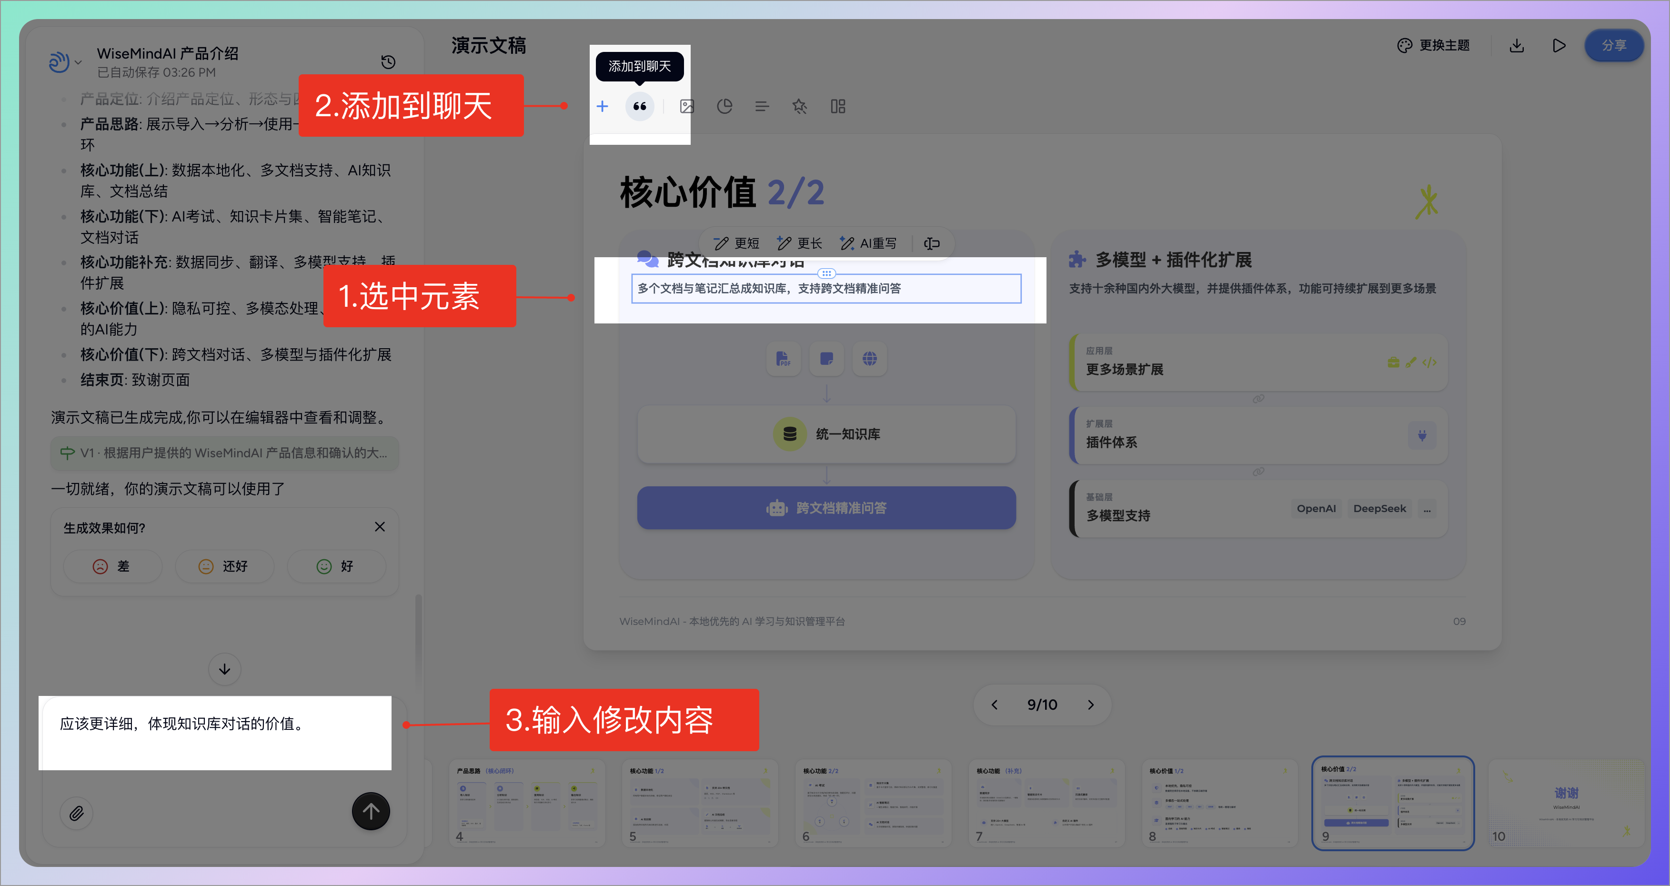The image size is (1670, 886).
Task: Open version history clock icon
Action: pos(388,62)
